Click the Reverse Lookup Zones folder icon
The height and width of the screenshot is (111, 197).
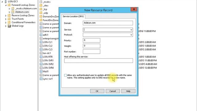(x=9, y=15)
